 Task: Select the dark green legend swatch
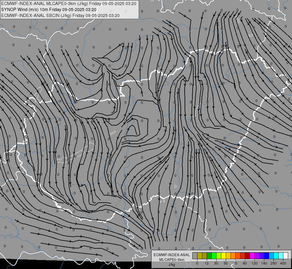(209, 256)
